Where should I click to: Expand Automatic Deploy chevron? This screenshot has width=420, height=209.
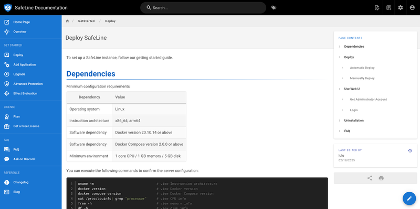pyautogui.click(x=342, y=68)
